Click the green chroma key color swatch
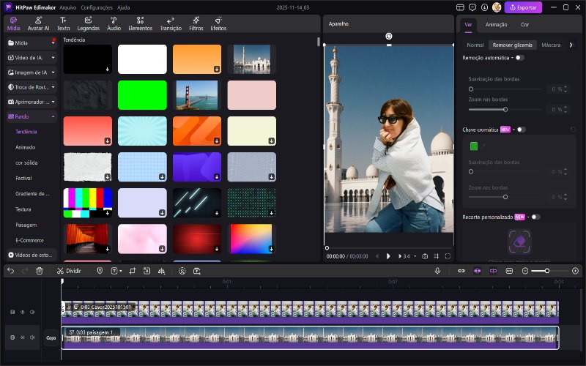This screenshot has height=366, width=586. click(x=473, y=146)
